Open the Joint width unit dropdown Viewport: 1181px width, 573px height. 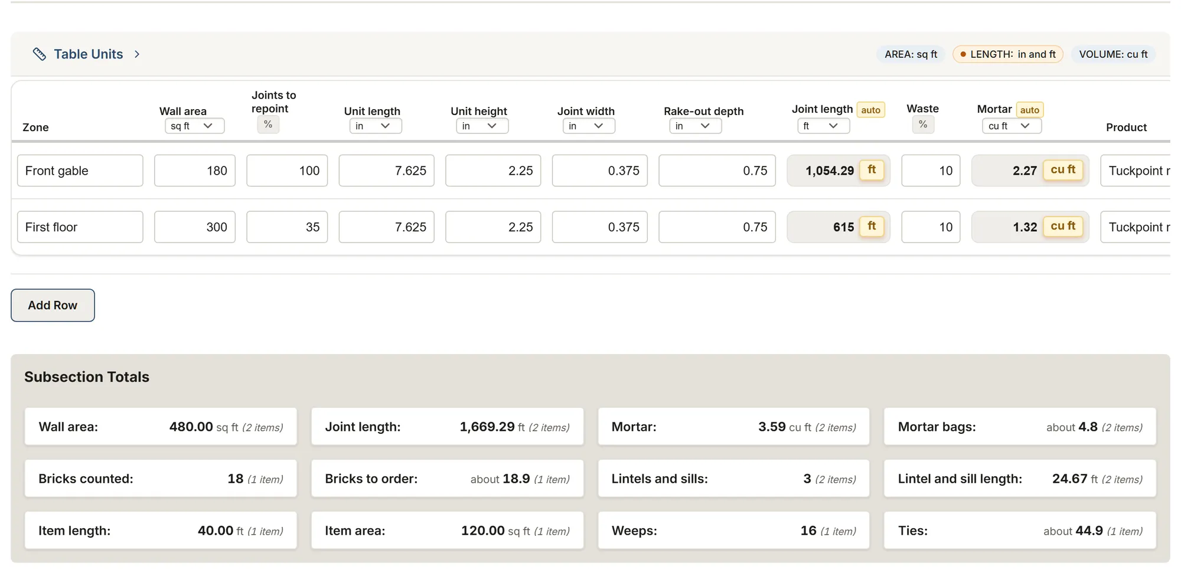pyautogui.click(x=589, y=126)
